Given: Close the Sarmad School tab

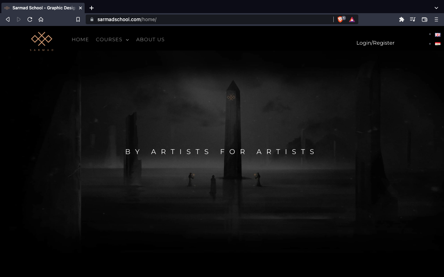Looking at the screenshot, I should click(80, 8).
